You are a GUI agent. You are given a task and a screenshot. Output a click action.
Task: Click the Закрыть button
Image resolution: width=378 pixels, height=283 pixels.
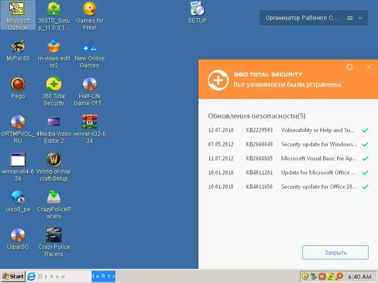pos(335,252)
